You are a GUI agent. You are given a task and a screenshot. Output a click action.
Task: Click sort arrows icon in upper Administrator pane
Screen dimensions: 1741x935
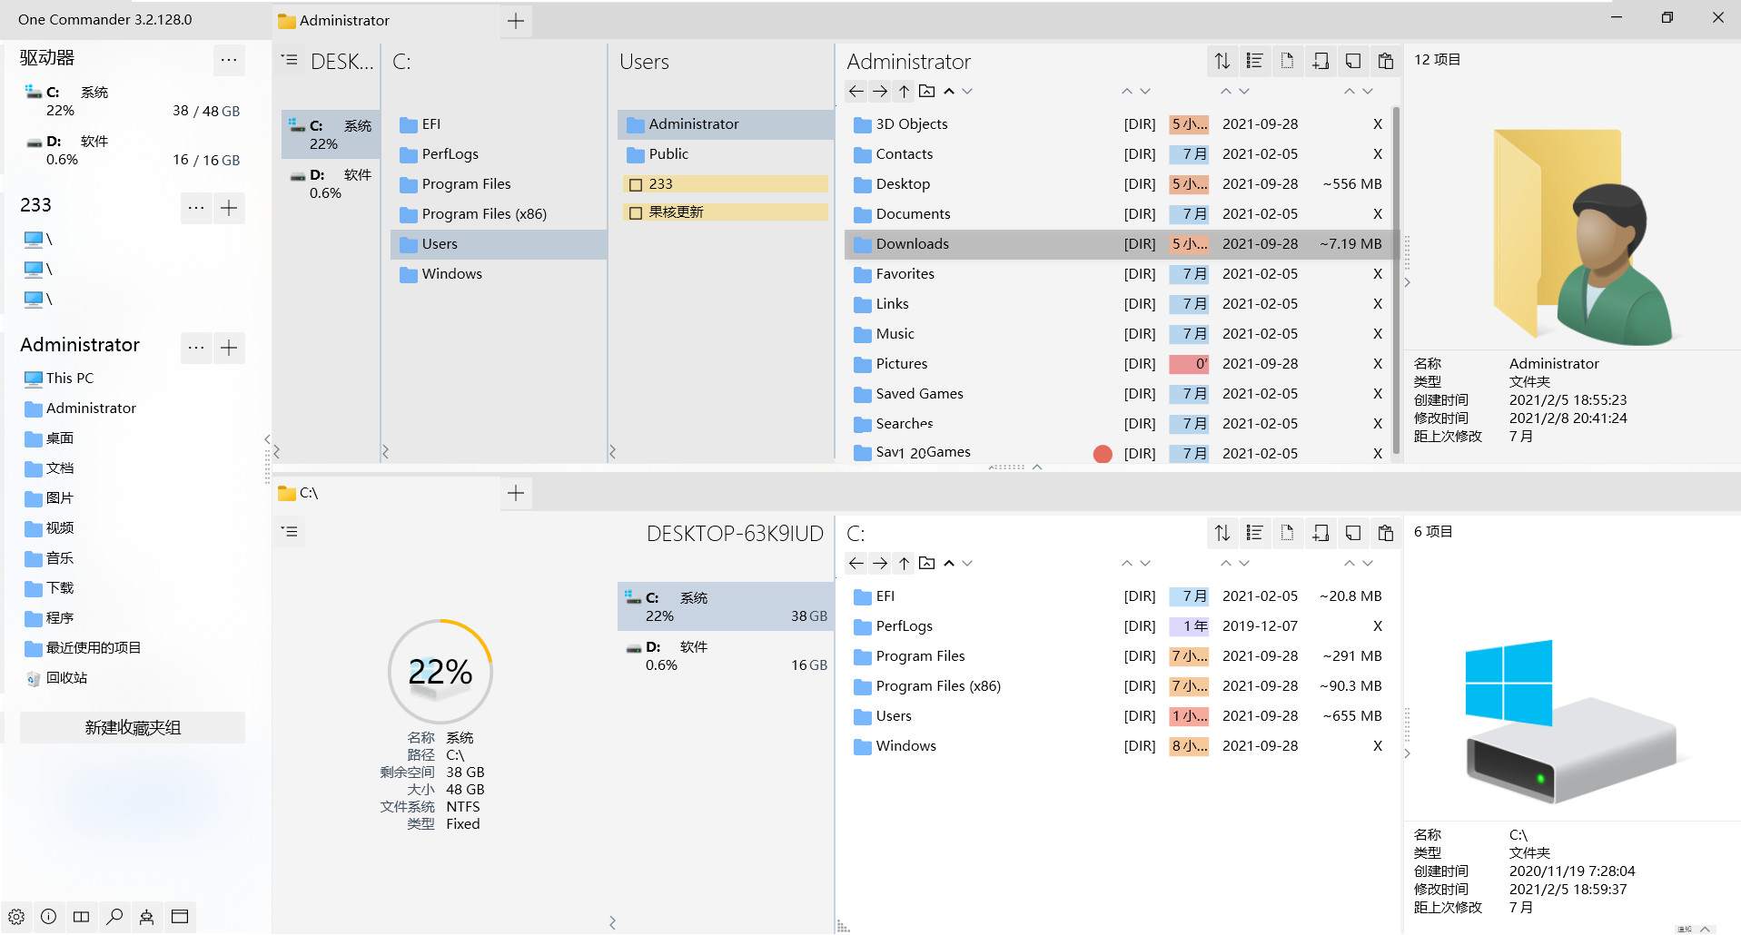point(1222,61)
